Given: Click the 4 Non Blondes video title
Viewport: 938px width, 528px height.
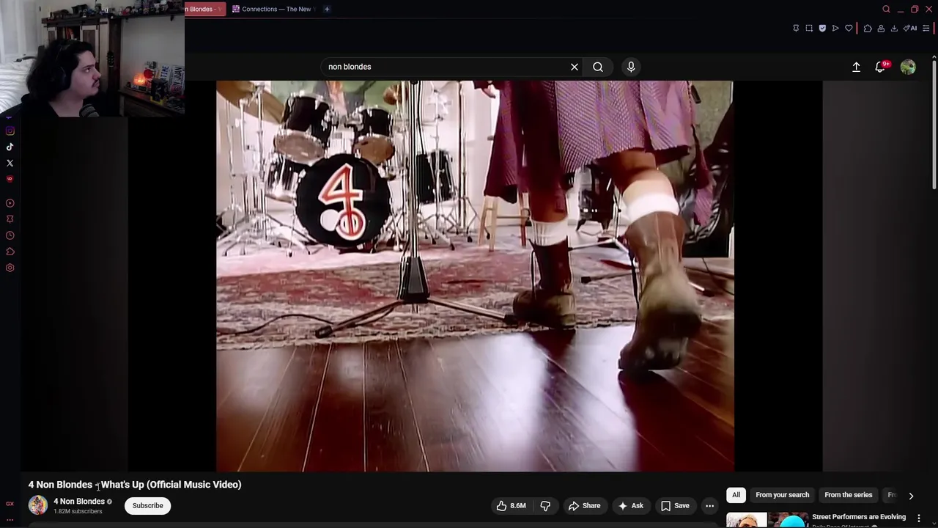Looking at the screenshot, I should tap(135, 485).
